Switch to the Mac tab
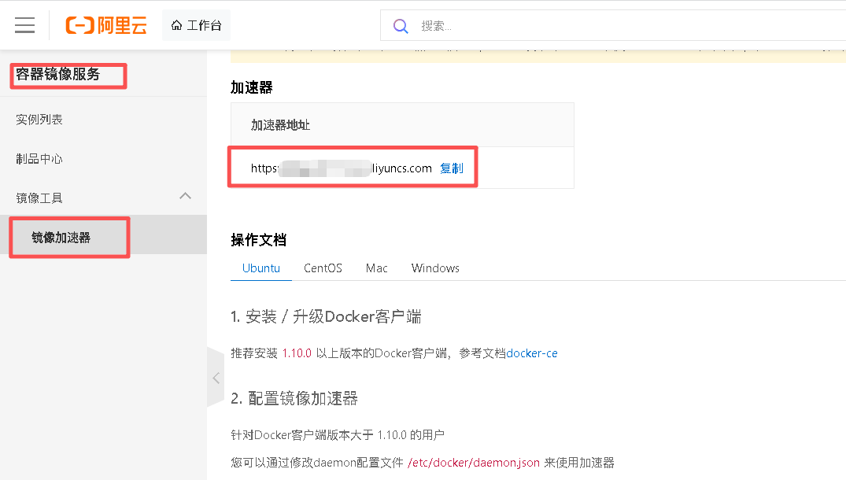The width and height of the screenshot is (846, 480). point(377,268)
